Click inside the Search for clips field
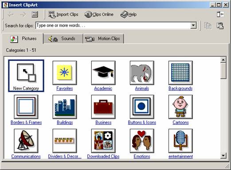 click(x=113, y=25)
